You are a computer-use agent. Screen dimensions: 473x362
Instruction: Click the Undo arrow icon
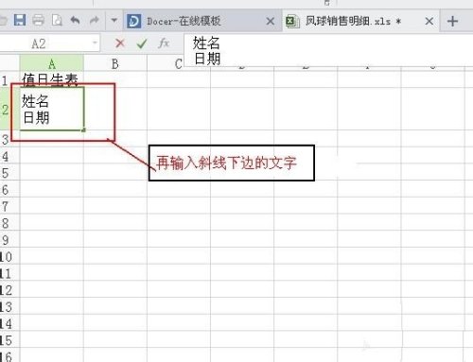75,21
